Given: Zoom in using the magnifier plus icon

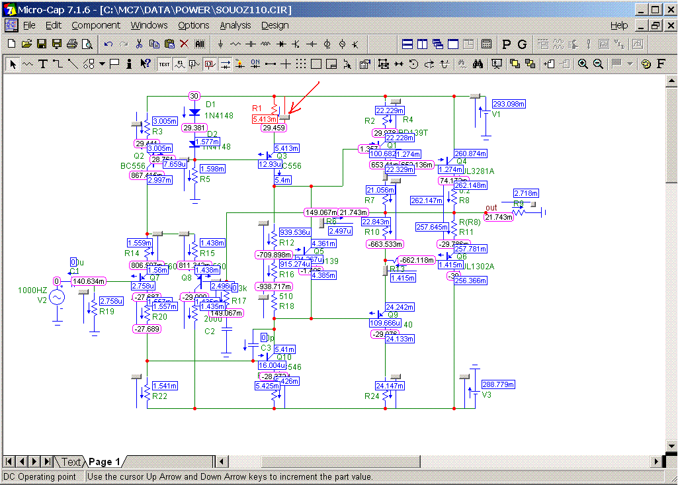Looking at the screenshot, I should click(x=583, y=64).
